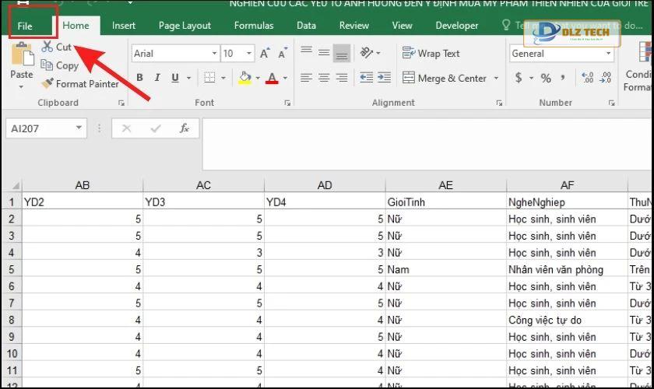654x389 pixels.
Task: Click the Insert Function fx icon
Action: coord(185,128)
